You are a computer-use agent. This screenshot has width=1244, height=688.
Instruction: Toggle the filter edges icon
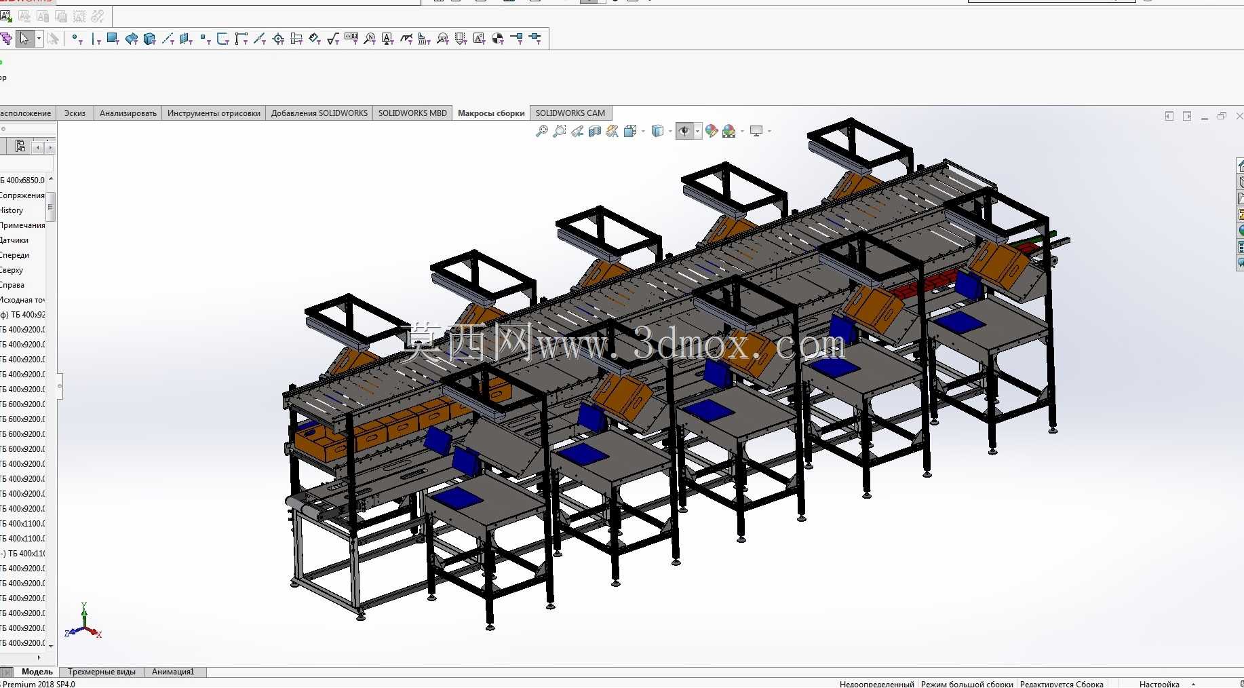(96, 39)
